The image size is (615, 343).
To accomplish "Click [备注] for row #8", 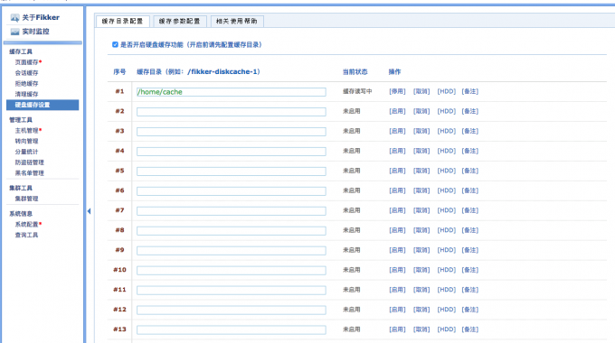I will (x=470, y=230).
